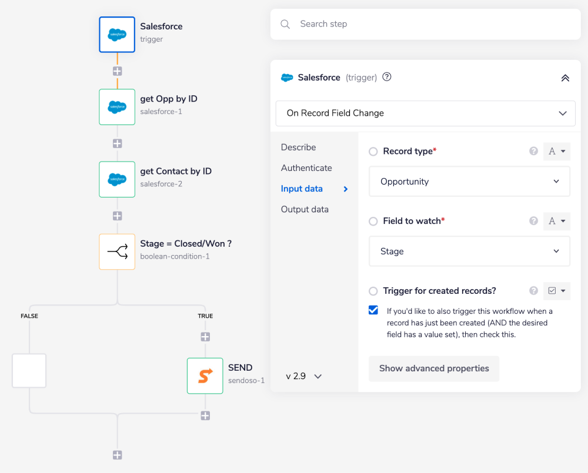Select the Record type radio button
This screenshot has height=473, width=588.
click(x=373, y=152)
